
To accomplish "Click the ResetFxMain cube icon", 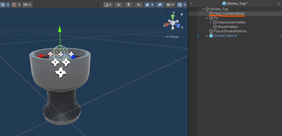I will click(x=215, y=27).
